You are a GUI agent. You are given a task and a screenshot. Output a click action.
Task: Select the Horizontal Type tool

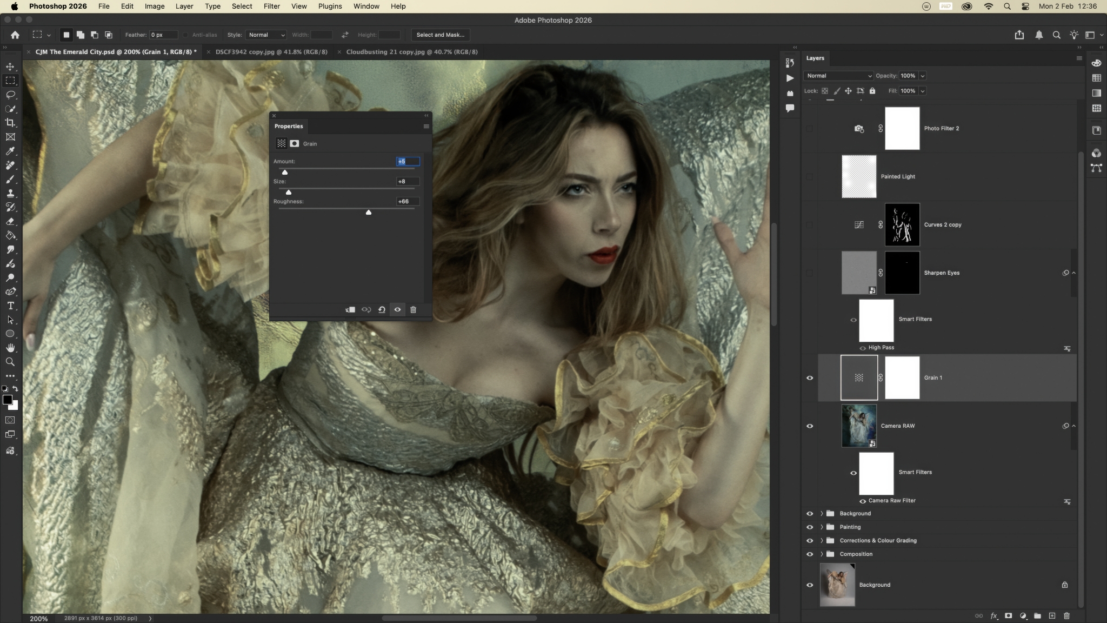[10, 306]
